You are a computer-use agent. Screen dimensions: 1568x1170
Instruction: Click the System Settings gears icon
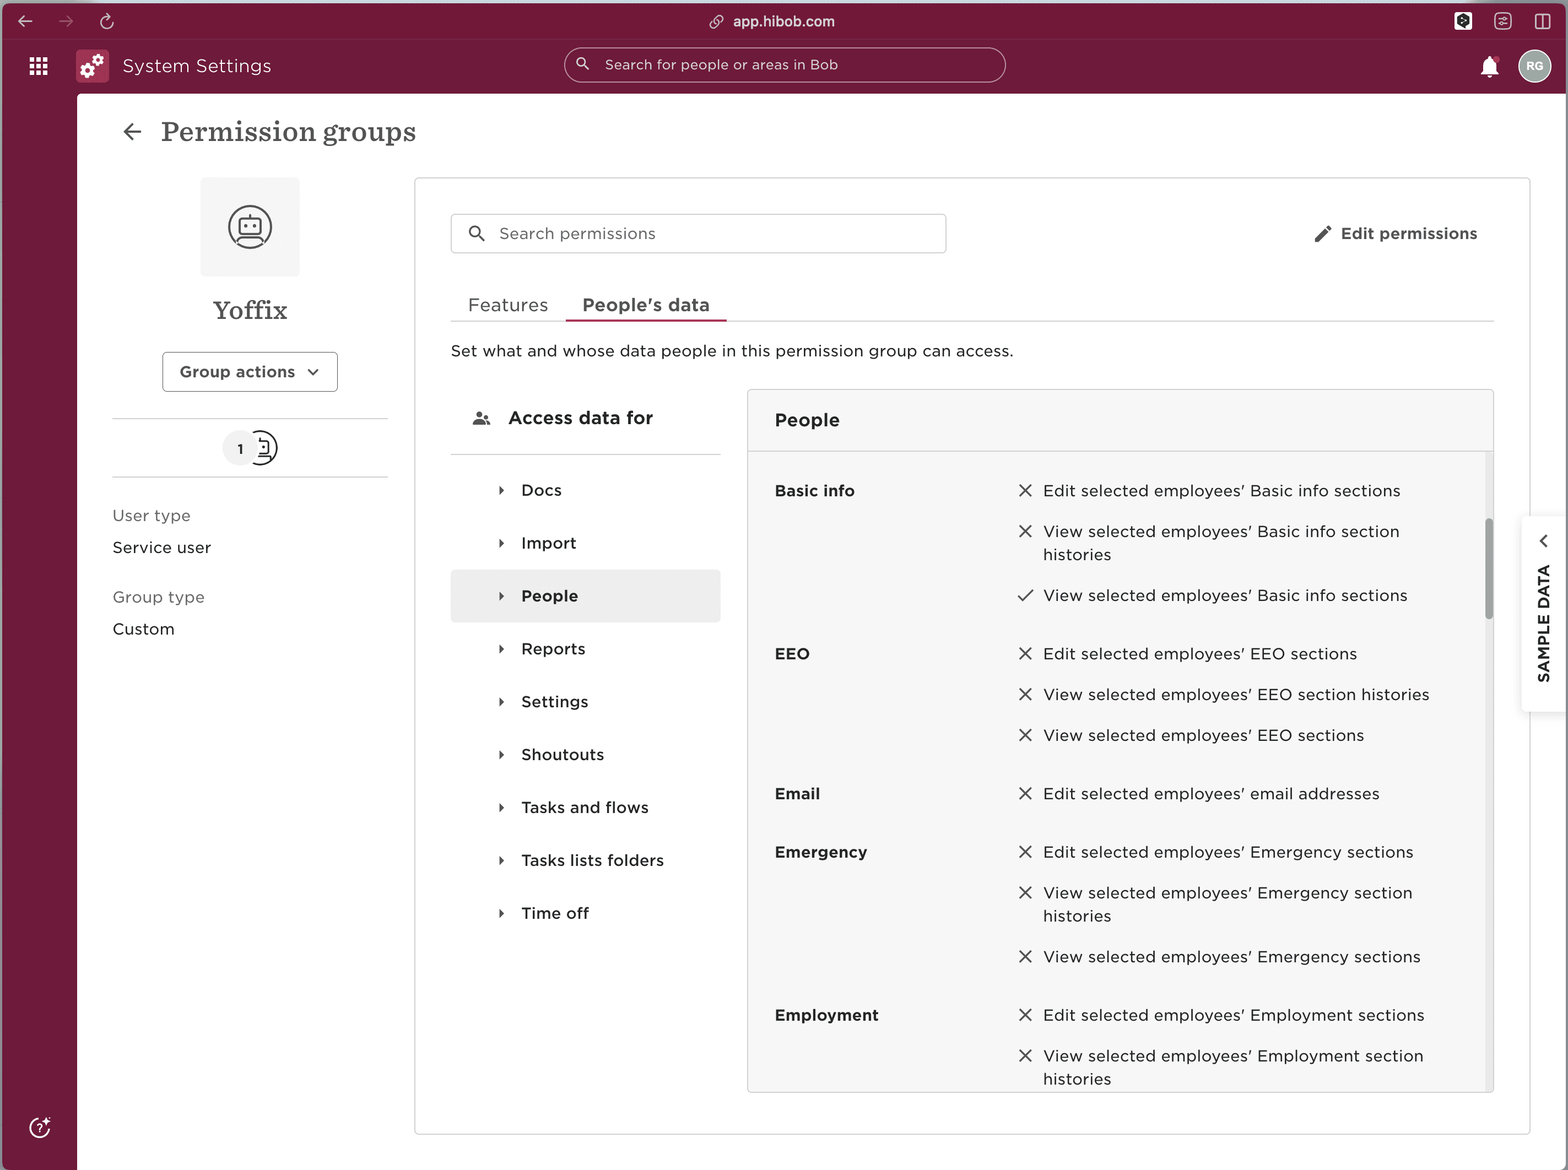coord(93,66)
